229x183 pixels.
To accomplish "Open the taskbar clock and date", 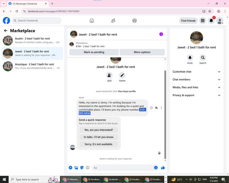I will pyautogui.click(x=213, y=179).
